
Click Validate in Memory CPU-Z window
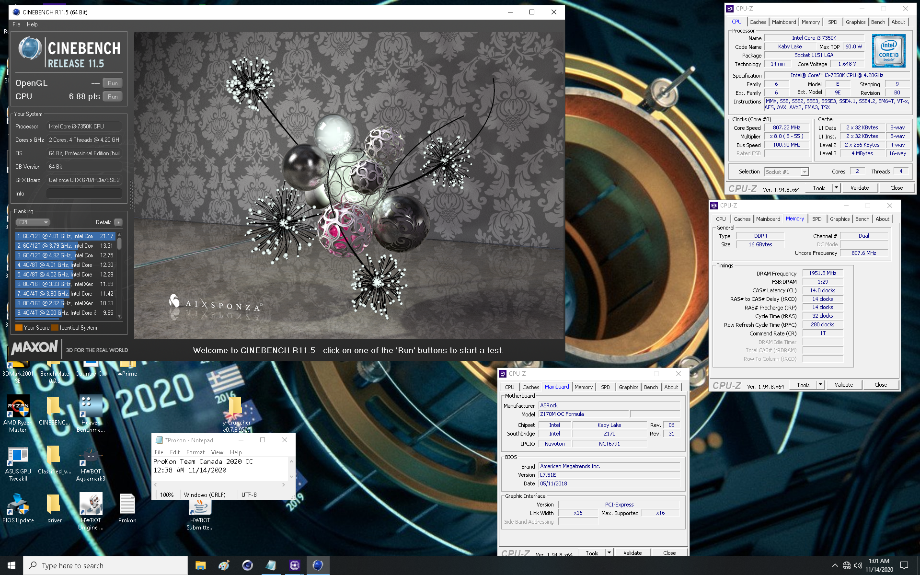click(843, 385)
